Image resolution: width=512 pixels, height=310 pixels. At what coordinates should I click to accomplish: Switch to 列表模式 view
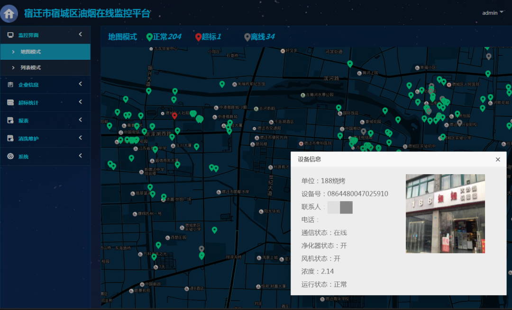31,68
